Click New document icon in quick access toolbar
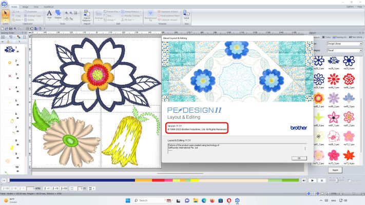The width and height of the screenshot is (365, 205). [3, 29]
